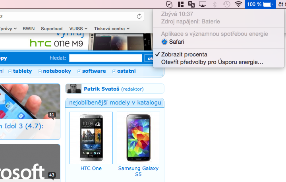Click the checkmark clock icon in menu bar
The height and width of the screenshot is (182, 286).
click(169, 4)
